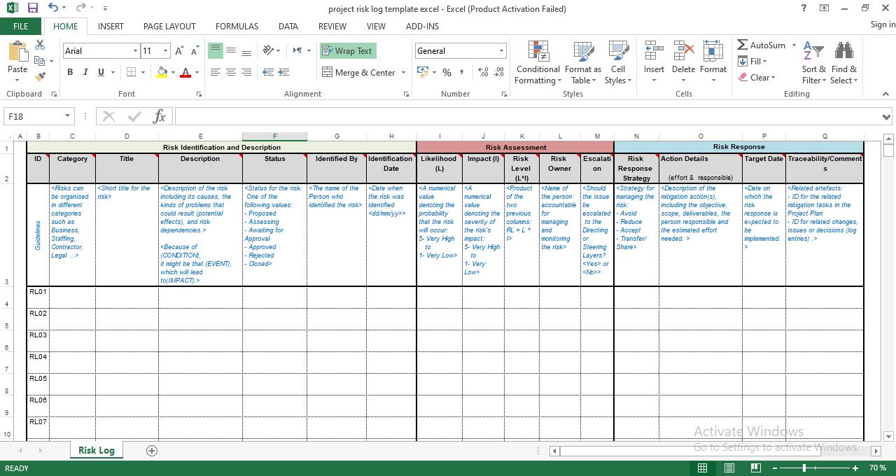Toggle Italic formatting
Viewport: 896px width, 476px height.
[85, 72]
